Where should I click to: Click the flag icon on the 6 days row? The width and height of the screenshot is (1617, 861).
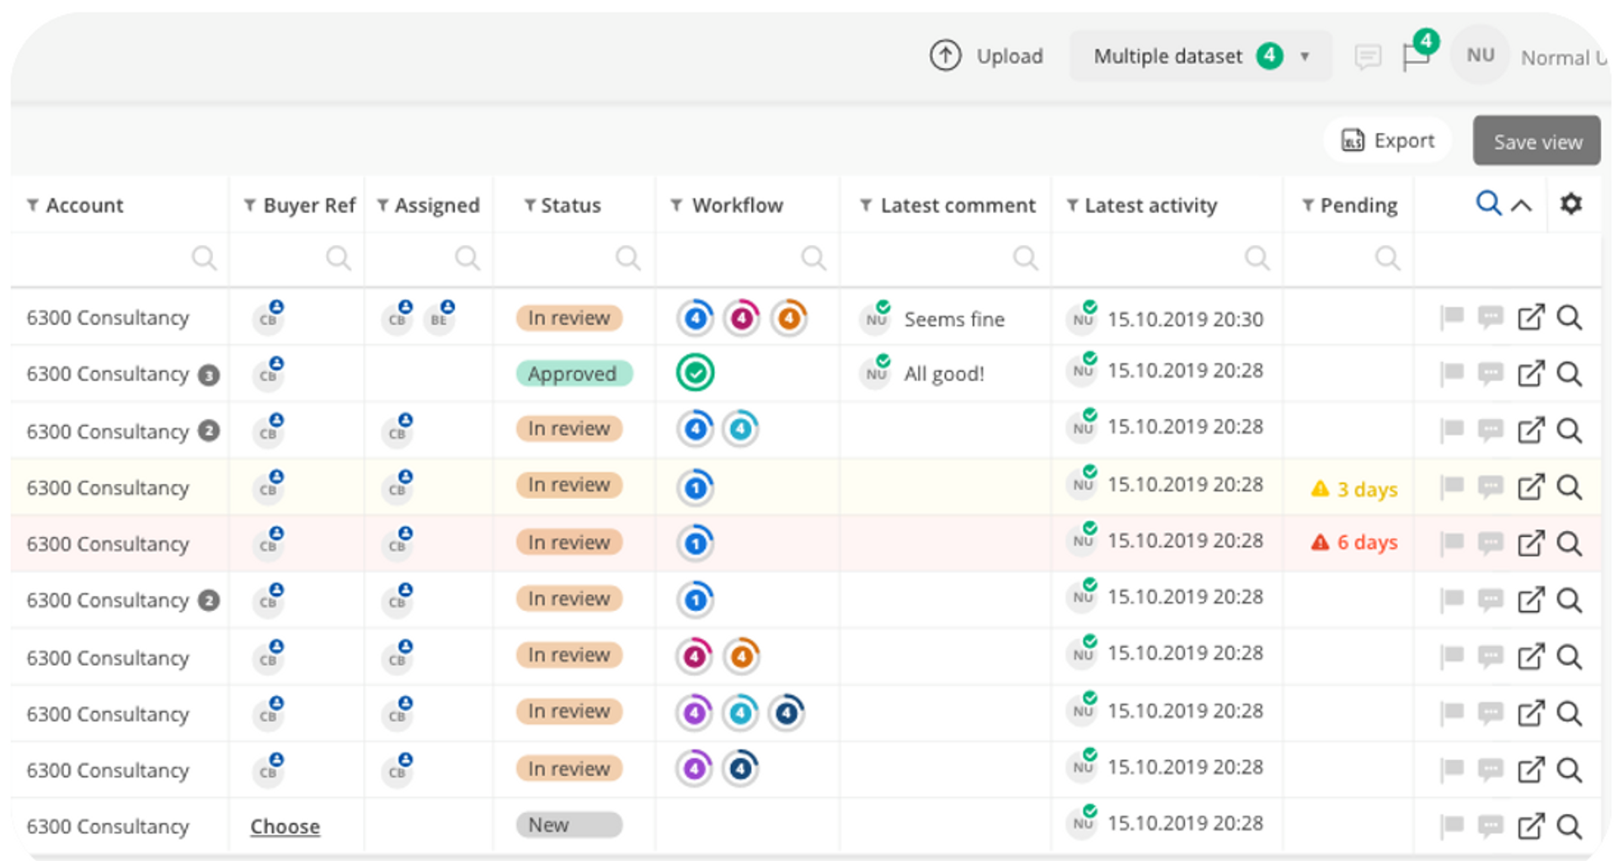click(x=1452, y=543)
